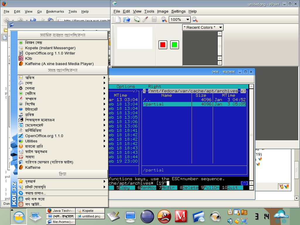Click the dark globe icon in panel
Viewport: 300px width, 225px height.
[147, 217]
